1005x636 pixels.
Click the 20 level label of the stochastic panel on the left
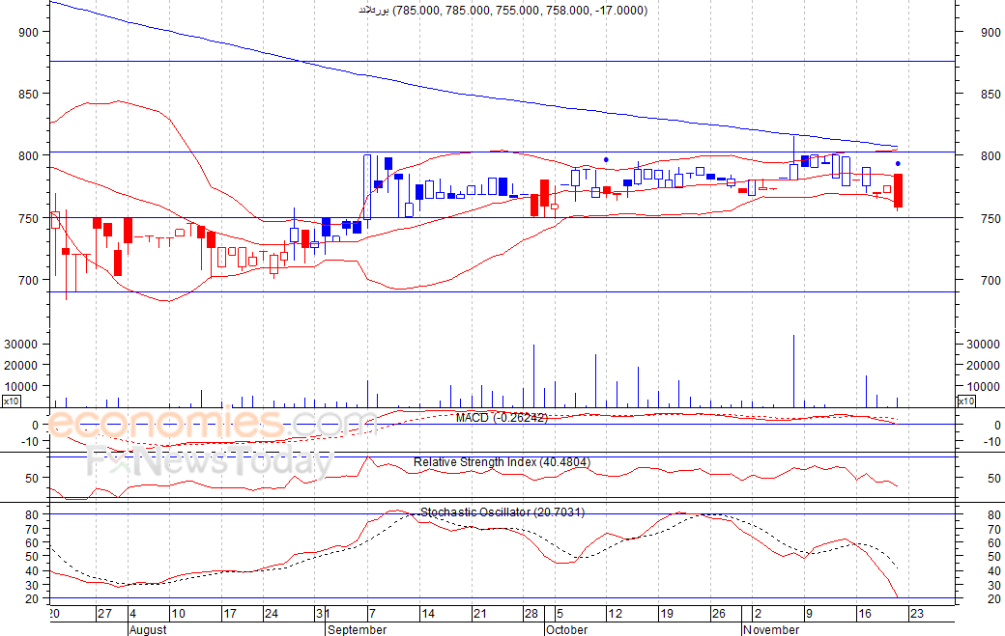(32, 599)
